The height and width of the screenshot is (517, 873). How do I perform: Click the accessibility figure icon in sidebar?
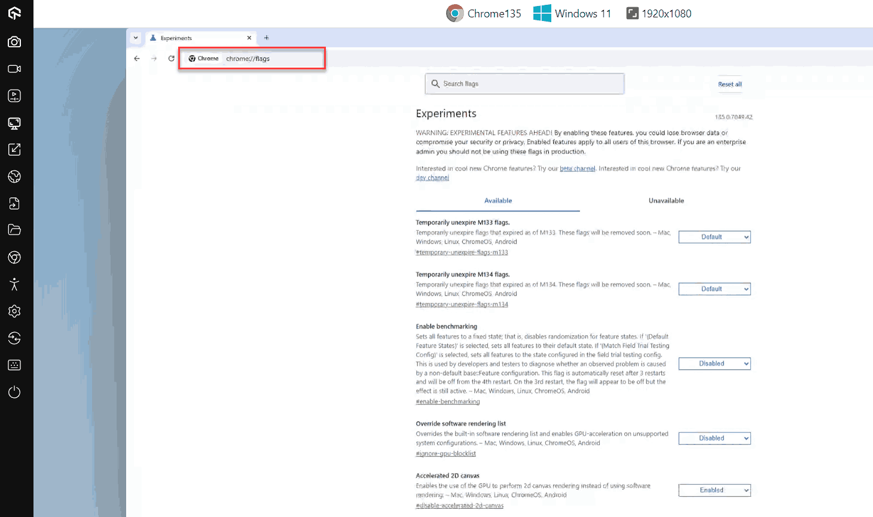point(14,284)
